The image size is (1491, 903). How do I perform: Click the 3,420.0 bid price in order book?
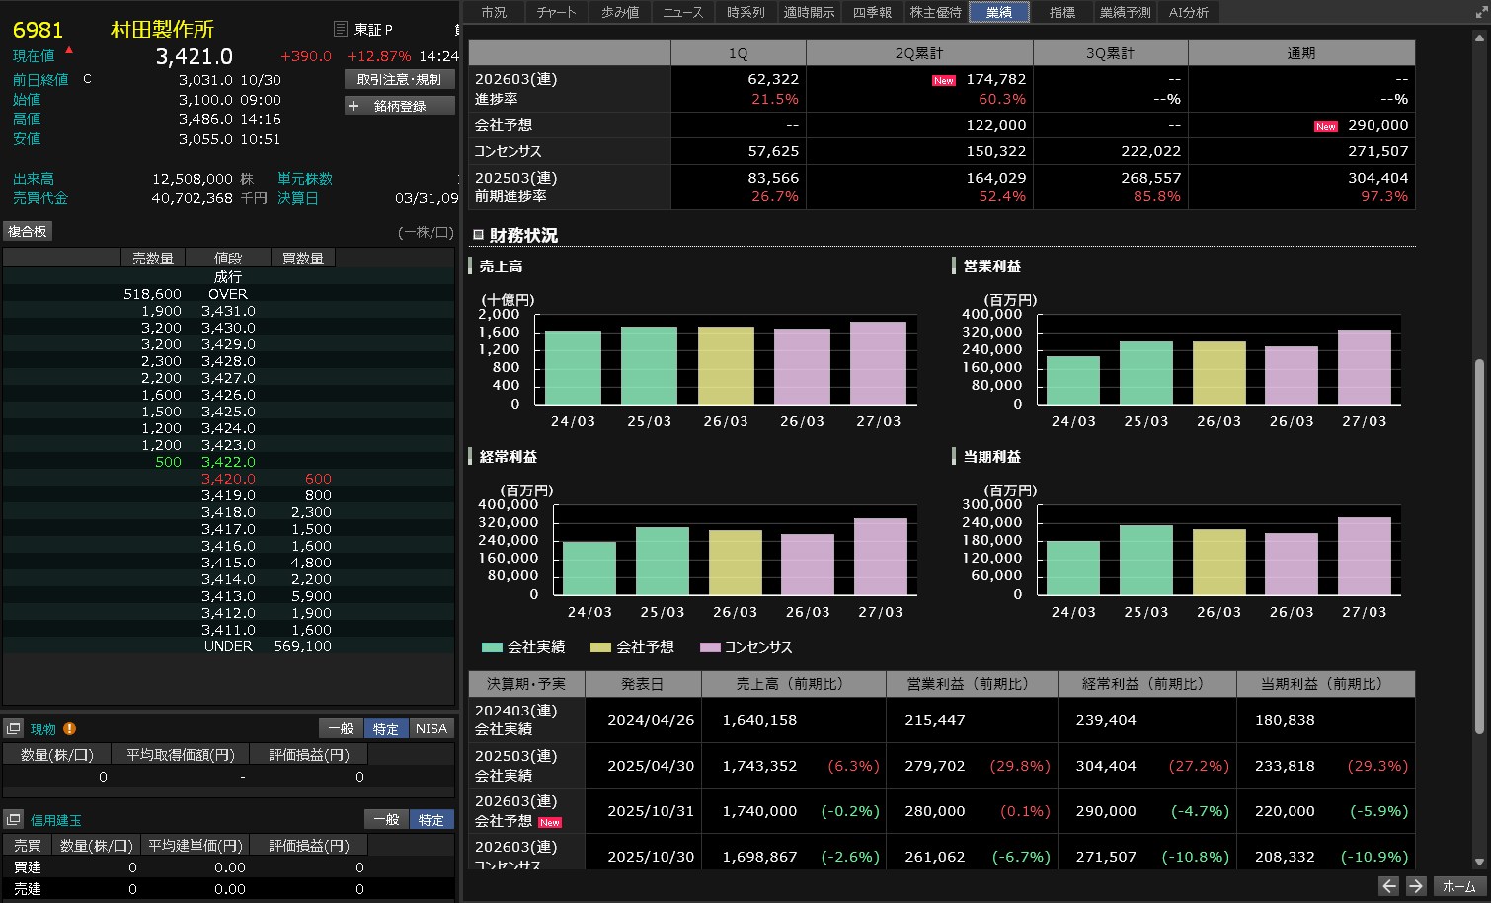click(228, 479)
